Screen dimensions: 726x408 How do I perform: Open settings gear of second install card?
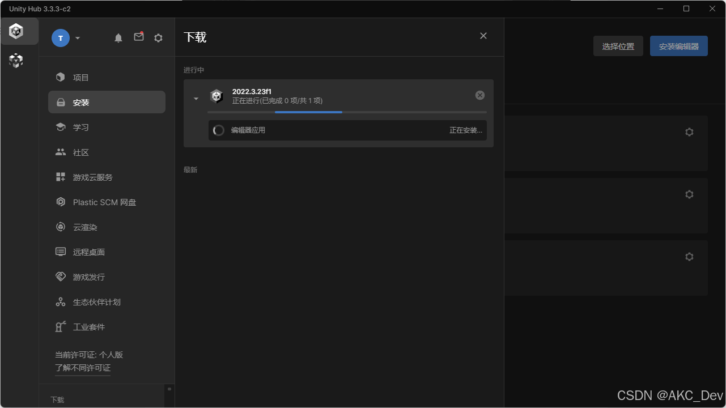click(x=689, y=194)
